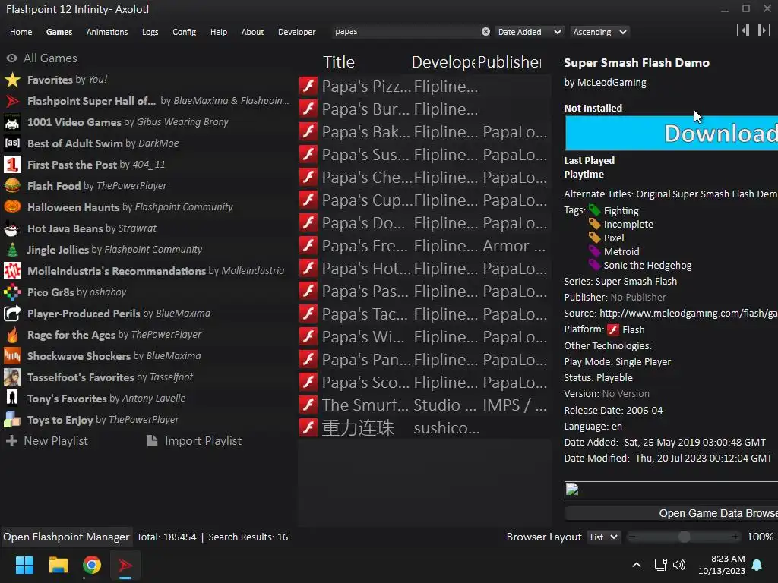
Task: Click the Flashpoint Super Hall of Fame icon
Action: point(12,101)
